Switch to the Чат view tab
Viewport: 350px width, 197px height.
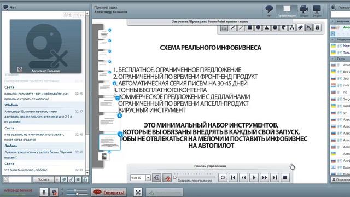[x=270, y=11]
